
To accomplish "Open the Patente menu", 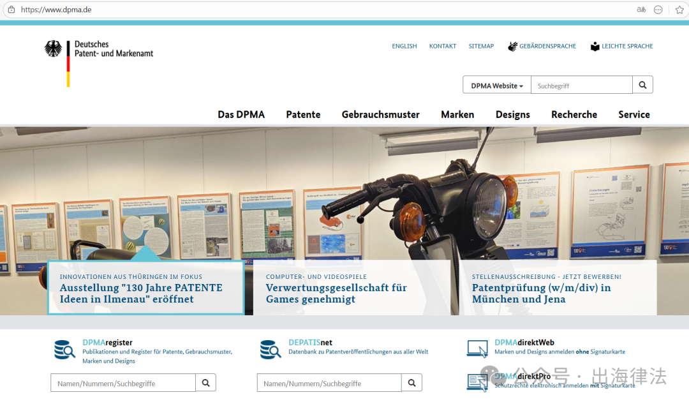I will [x=303, y=115].
